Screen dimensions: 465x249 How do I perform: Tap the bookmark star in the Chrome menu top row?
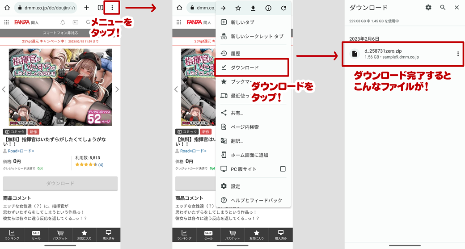click(238, 8)
